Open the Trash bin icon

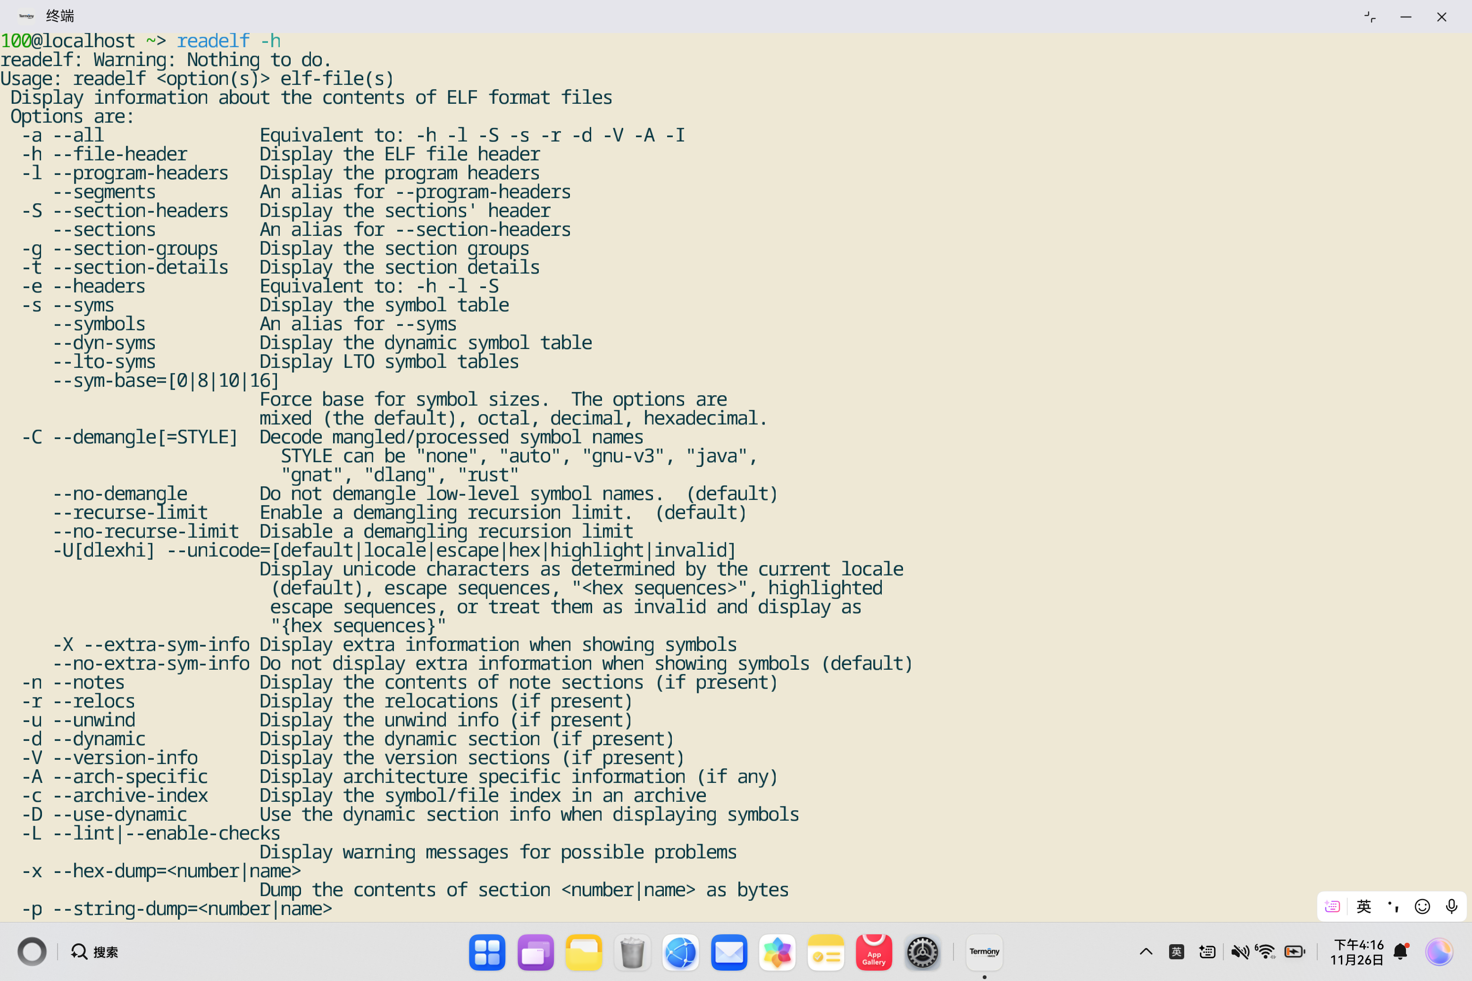pos(632,952)
